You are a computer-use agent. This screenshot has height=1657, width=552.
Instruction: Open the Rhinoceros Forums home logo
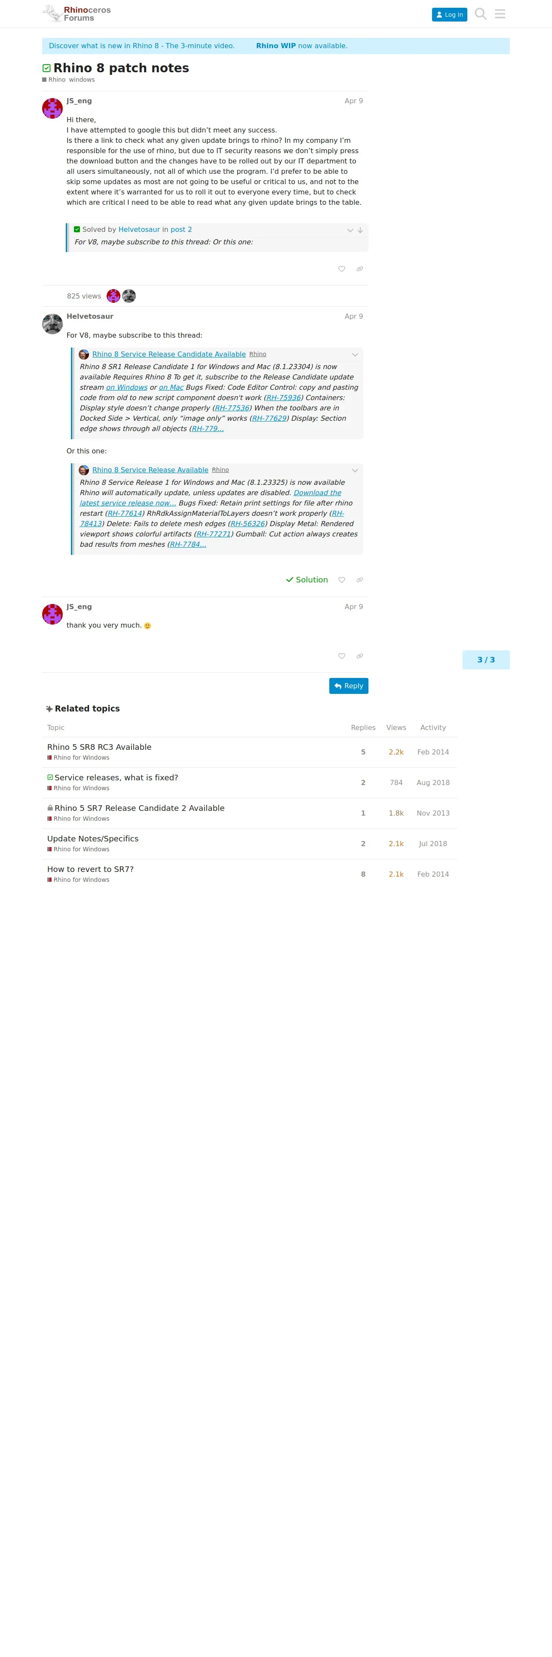[77, 13]
